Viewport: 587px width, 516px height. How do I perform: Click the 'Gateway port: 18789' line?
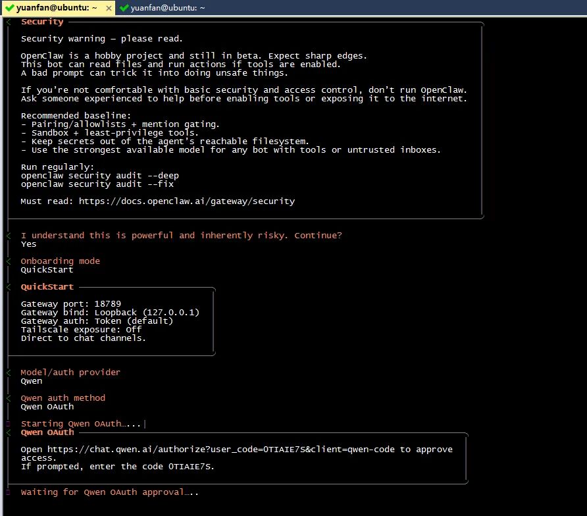pyautogui.click(x=71, y=303)
